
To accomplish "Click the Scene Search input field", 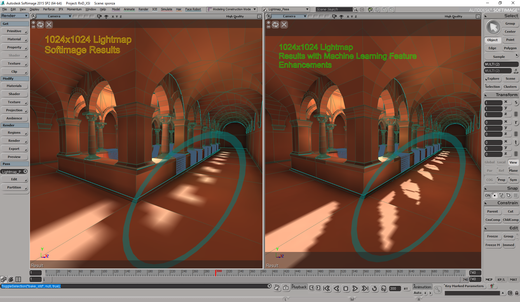I will pyautogui.click(x=334, y=9).
